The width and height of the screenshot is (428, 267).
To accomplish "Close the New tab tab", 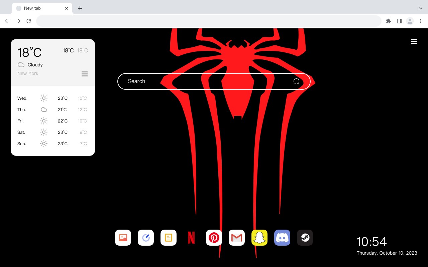I will (67, 8).
